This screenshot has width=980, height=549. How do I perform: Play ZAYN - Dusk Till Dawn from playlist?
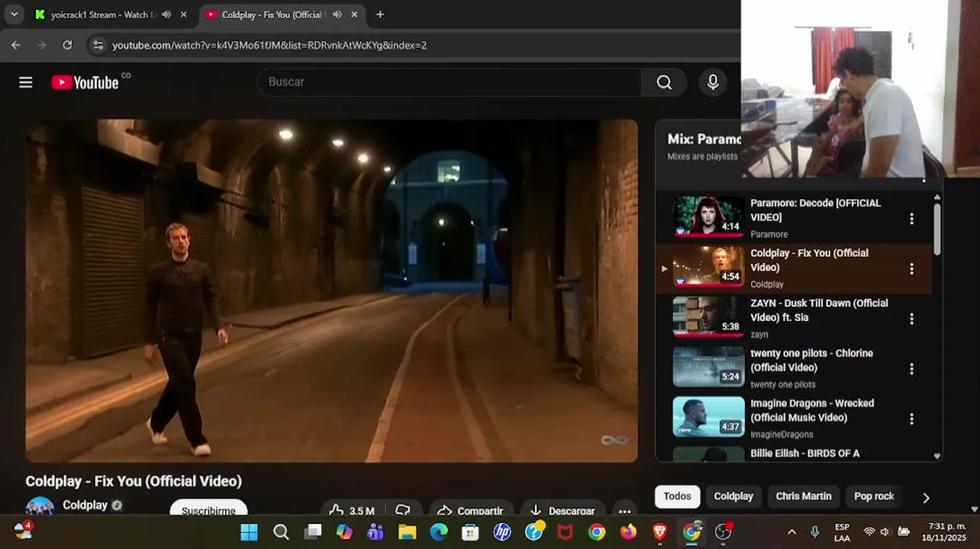tap(819, 310)
